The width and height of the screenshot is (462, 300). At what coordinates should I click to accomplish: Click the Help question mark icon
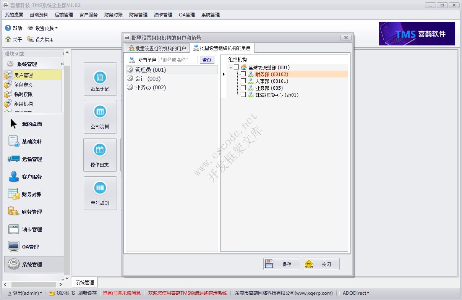8,28
